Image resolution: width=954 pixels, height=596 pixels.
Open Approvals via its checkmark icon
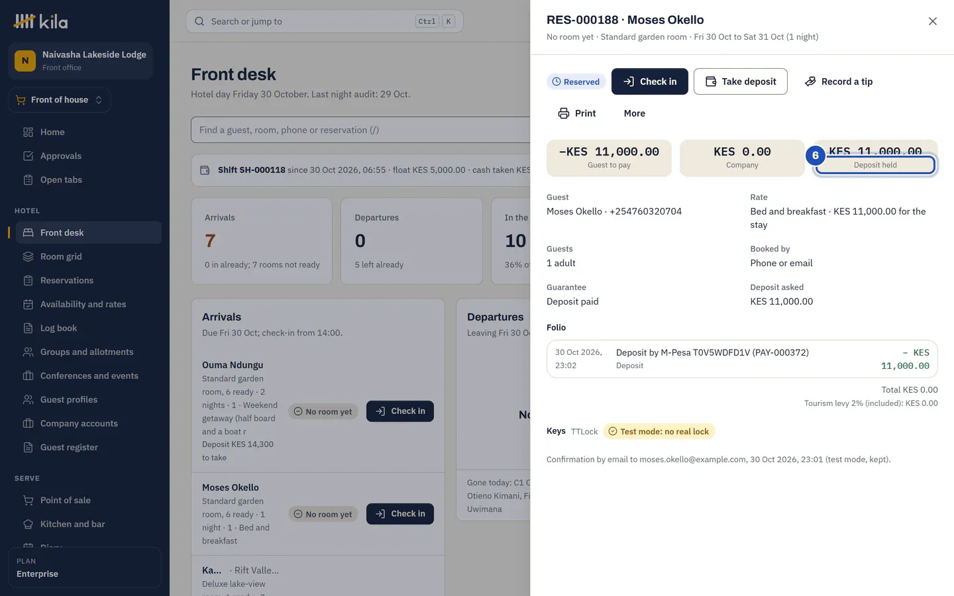coord(28,156)
